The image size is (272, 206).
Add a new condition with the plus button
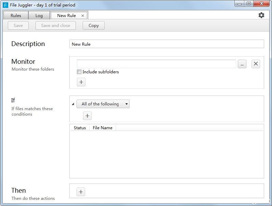point(87,116)
